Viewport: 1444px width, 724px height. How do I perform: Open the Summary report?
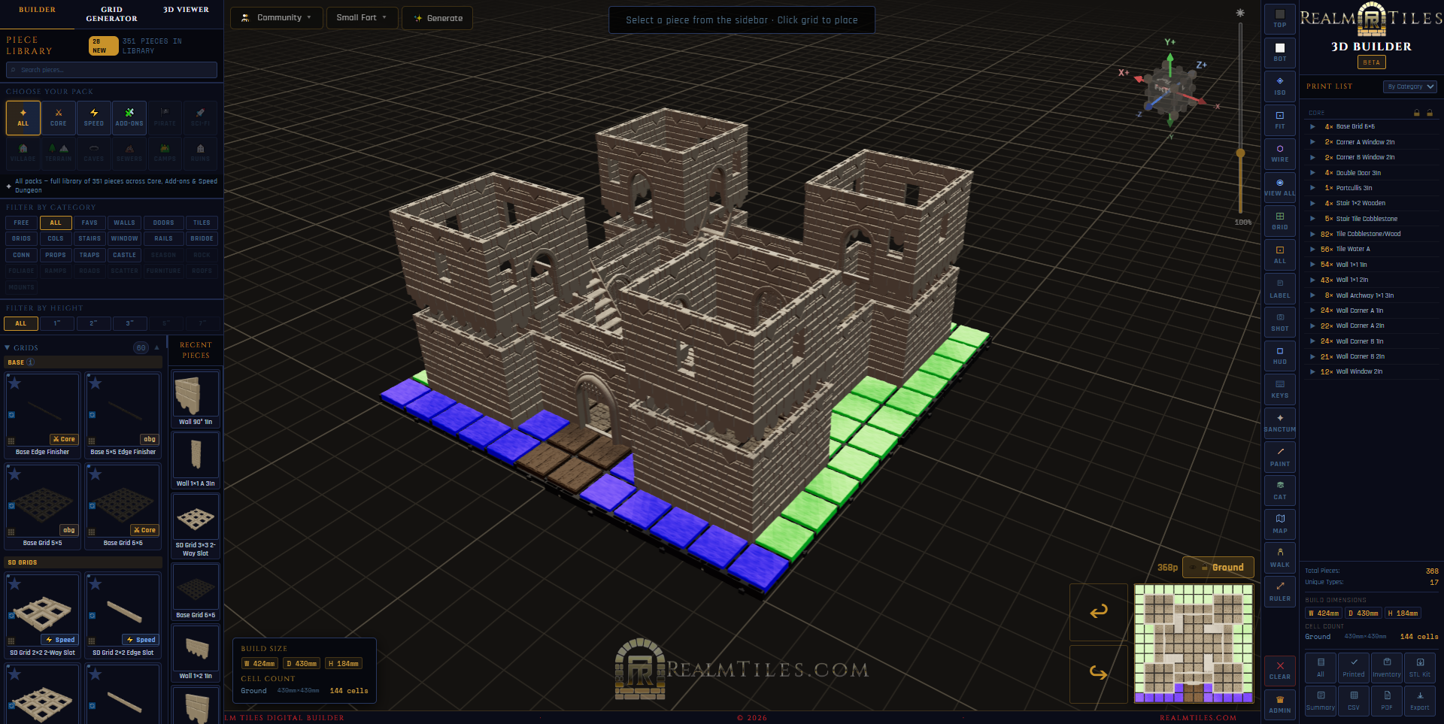(1320, 700)
